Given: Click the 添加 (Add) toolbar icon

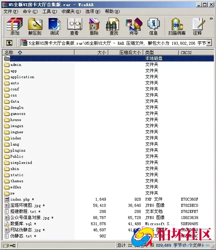Looking at the screenshot, I should 15,26.
